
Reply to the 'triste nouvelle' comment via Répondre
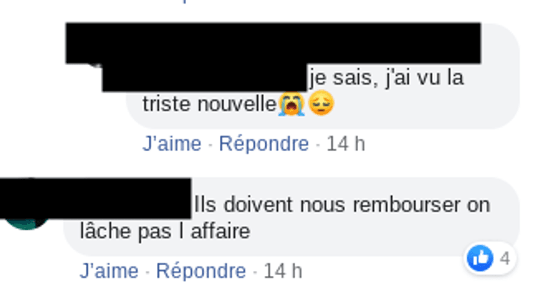264,144
